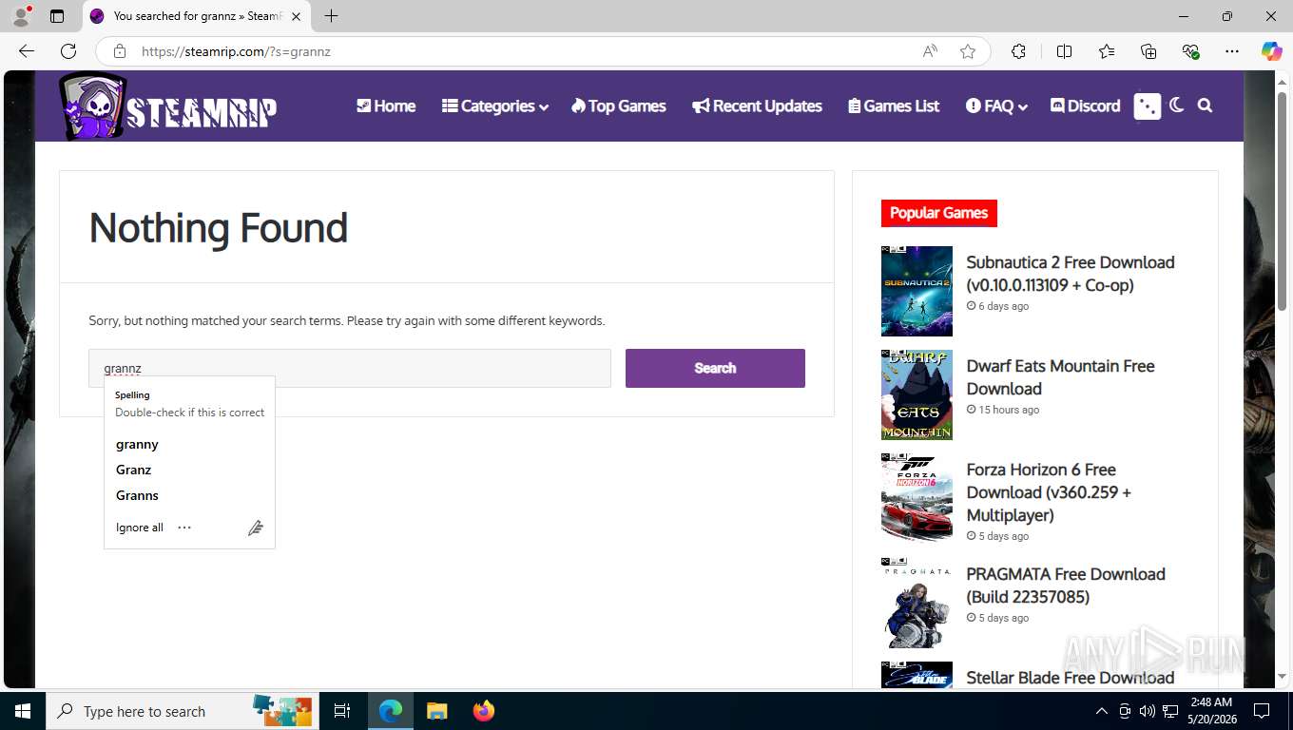The height and width of the screenshot is (730, 1293).
Task: Open Stellar Blade Free Download link
Action: coord(1070,678)
